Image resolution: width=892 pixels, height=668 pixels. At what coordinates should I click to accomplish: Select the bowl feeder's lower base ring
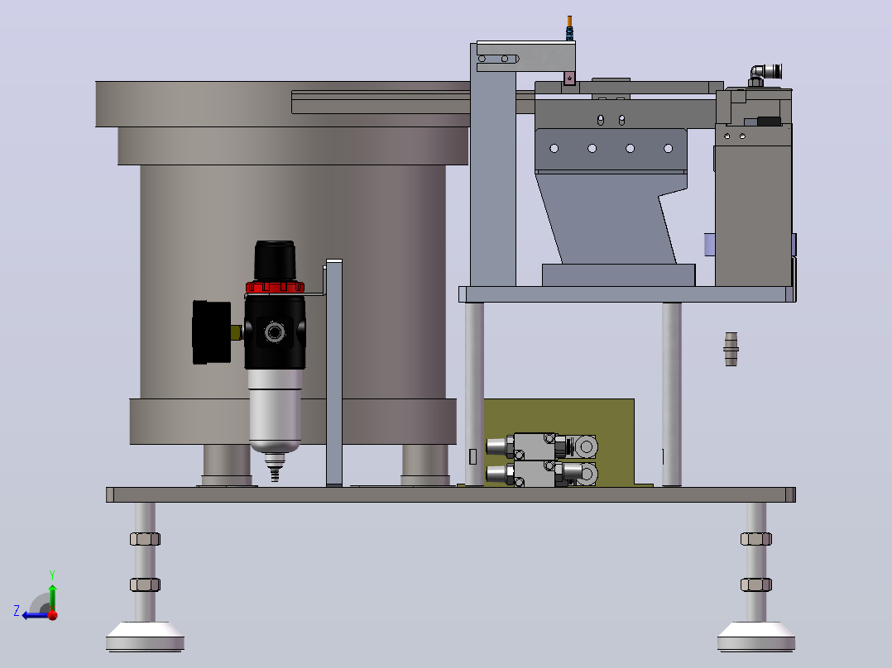tap(293, 422)
